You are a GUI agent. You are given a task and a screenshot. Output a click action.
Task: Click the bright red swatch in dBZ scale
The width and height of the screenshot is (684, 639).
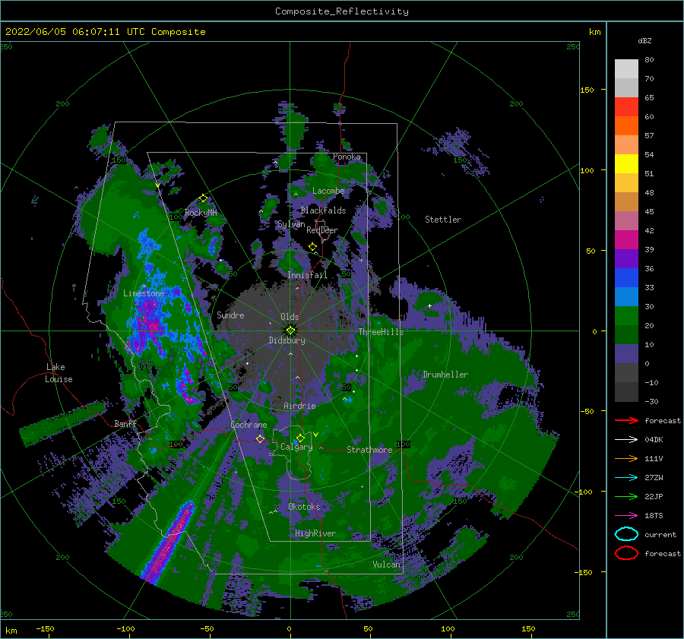click(626, 107)
